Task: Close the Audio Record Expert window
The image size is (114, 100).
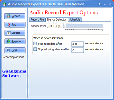Action: pos(110,4)
